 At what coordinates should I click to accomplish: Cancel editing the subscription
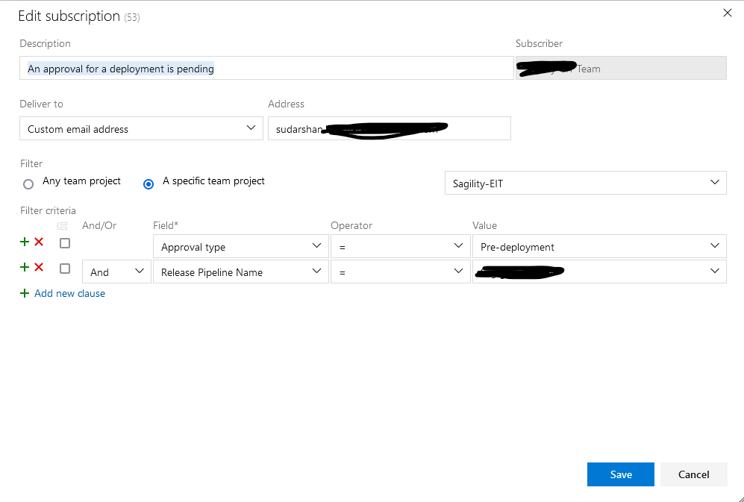coord(693,474)
